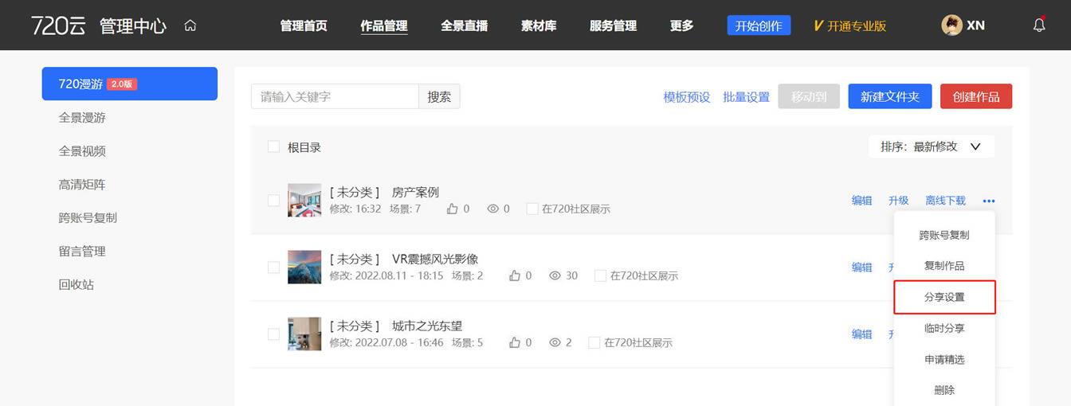Click the like thumb icon of 房产案例
Screen dimensions: 1071x406
coord(453,209)
